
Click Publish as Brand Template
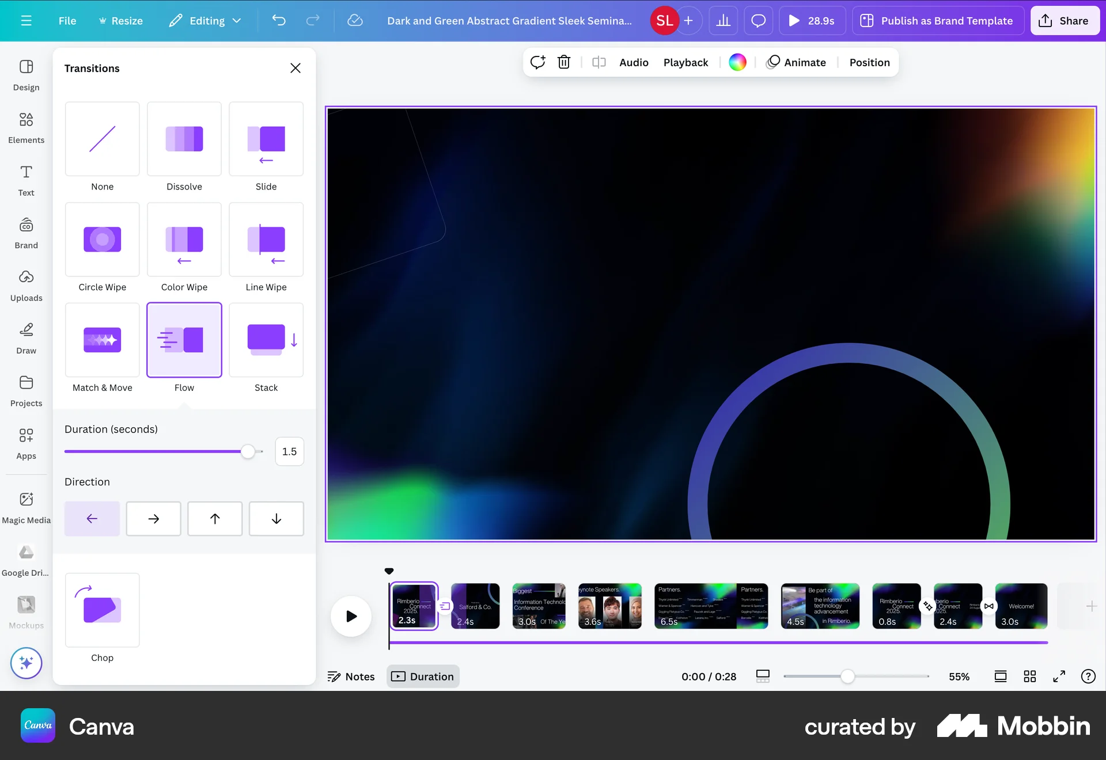click(937, 21)
